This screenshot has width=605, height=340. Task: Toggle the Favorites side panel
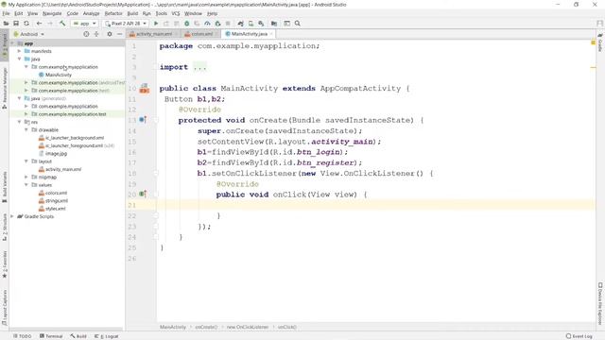click(5, 264)
